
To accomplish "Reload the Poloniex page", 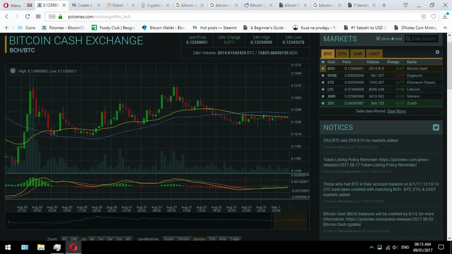I will [28, 17].
